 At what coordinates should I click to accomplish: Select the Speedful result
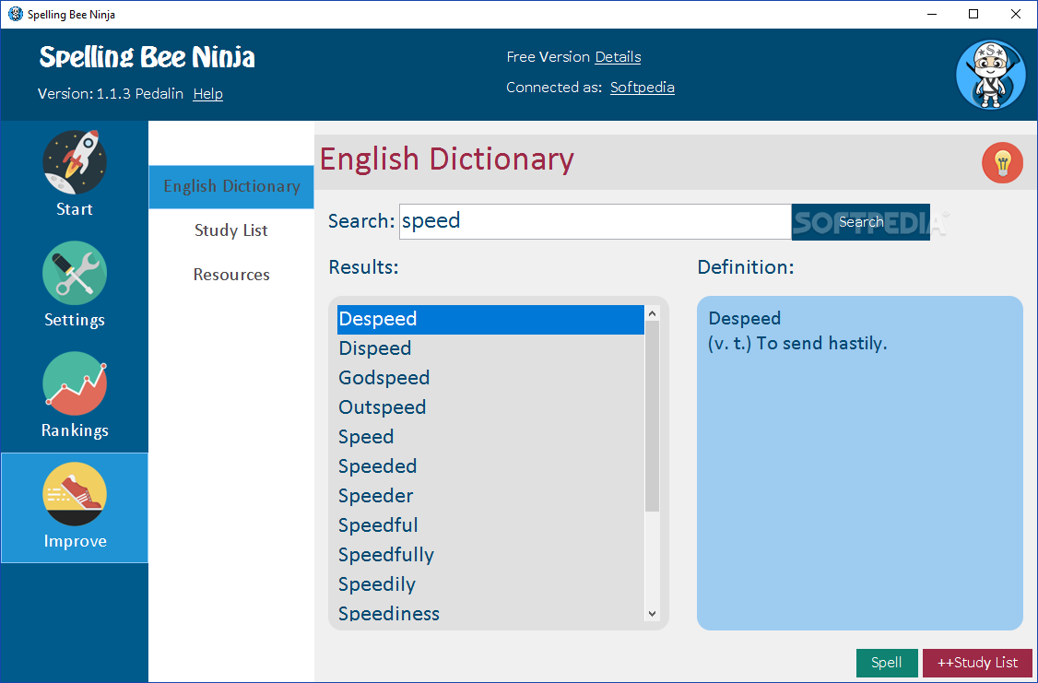pos(490,525)
